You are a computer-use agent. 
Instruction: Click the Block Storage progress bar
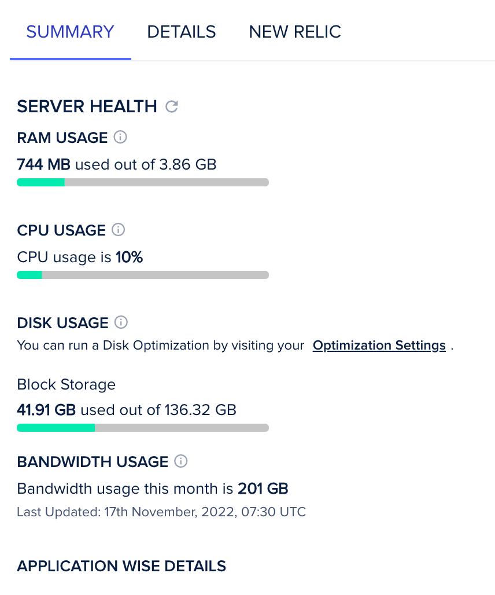[143, 428]
